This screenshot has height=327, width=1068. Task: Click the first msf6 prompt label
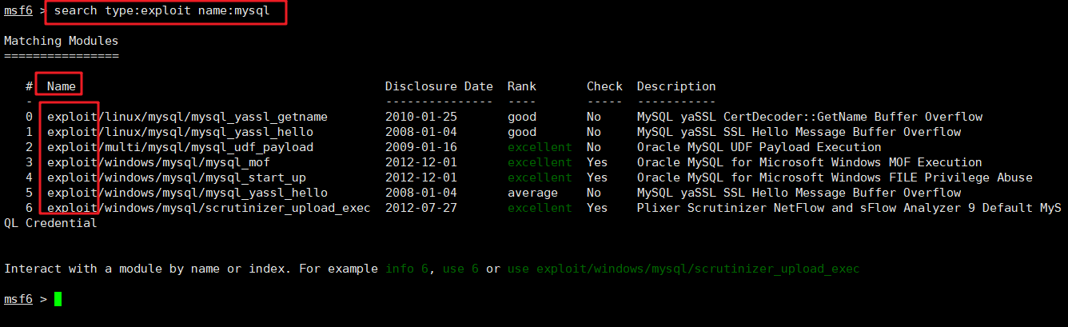tap(18, 12)
